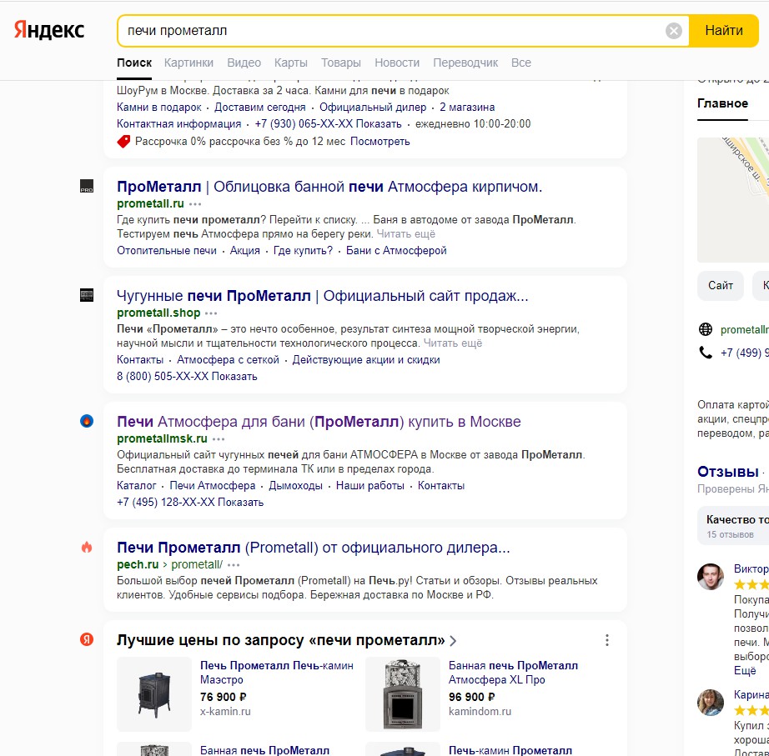This screenshot has width=769, height=756.
Task: Open the Все services tab
Action: coord(520,63)
